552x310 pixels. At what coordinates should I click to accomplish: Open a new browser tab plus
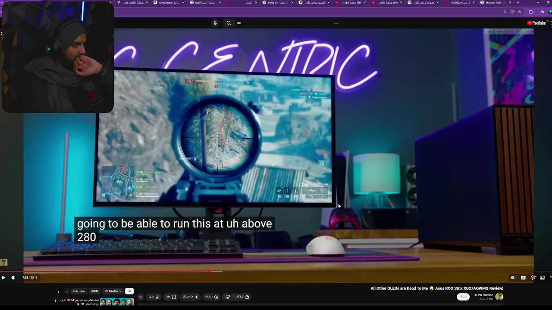pos(518,3)
